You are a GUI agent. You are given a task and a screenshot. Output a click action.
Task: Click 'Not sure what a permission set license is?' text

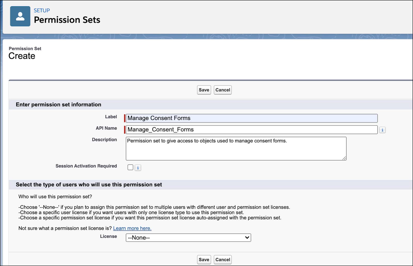(x=65, y=228)
